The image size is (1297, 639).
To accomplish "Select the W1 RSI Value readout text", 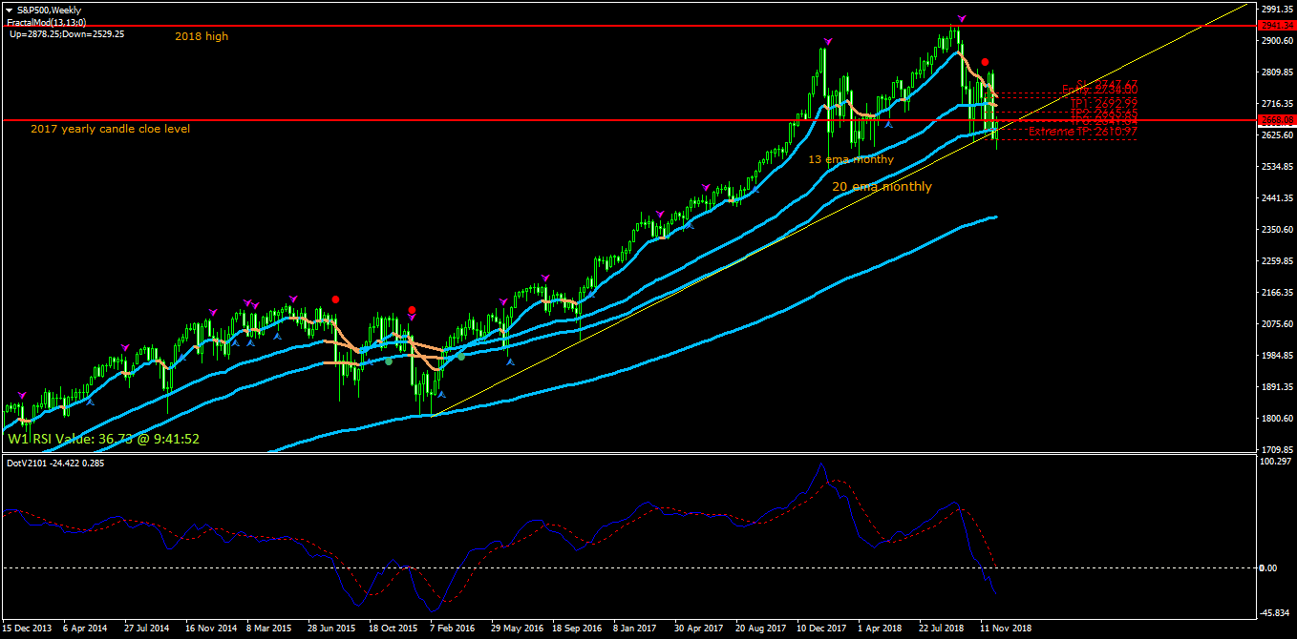I will coord(103,439).
